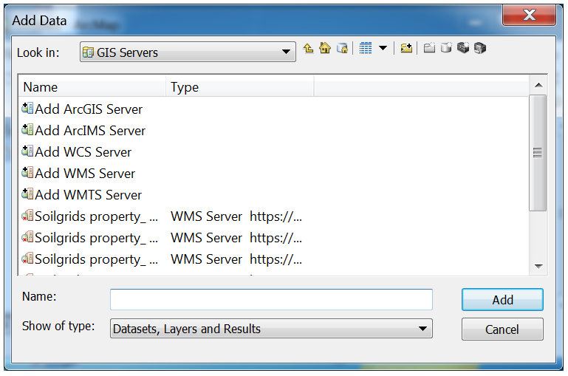
Task: Click the Default Geodatabase icon
Action: (342, 49)
